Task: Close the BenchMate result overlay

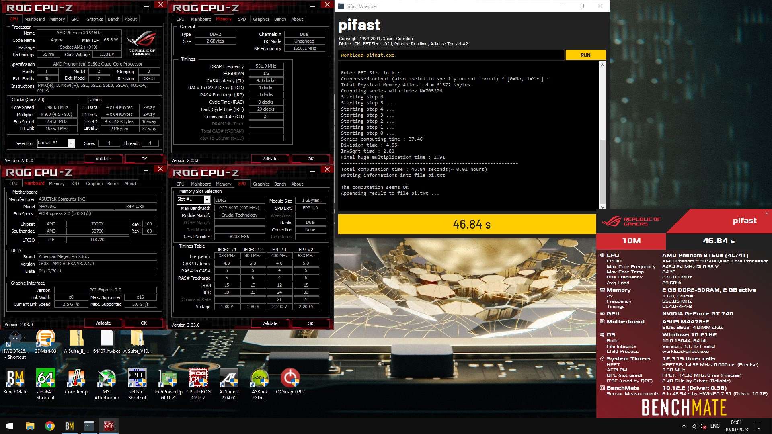Action: coord(767,213)
